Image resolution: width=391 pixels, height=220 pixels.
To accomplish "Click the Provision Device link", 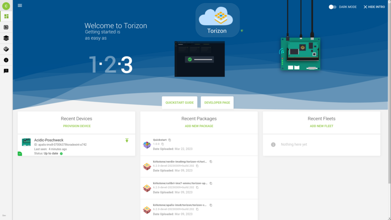I will tap(76, 126).
